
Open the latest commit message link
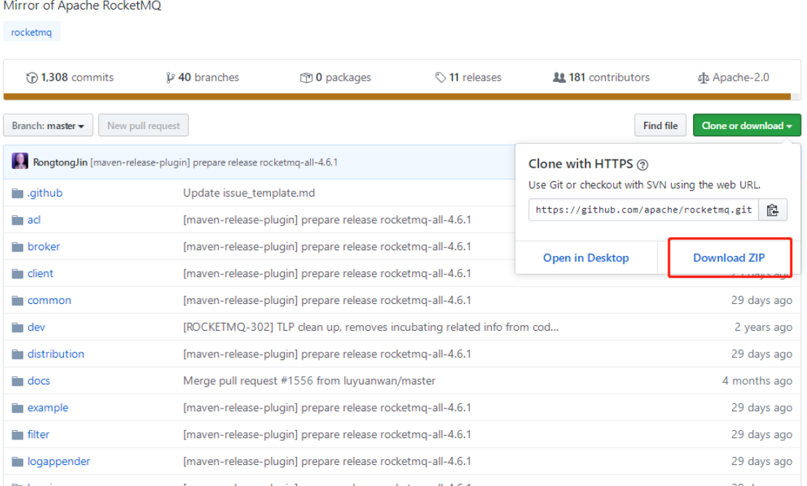click(214, 162)
